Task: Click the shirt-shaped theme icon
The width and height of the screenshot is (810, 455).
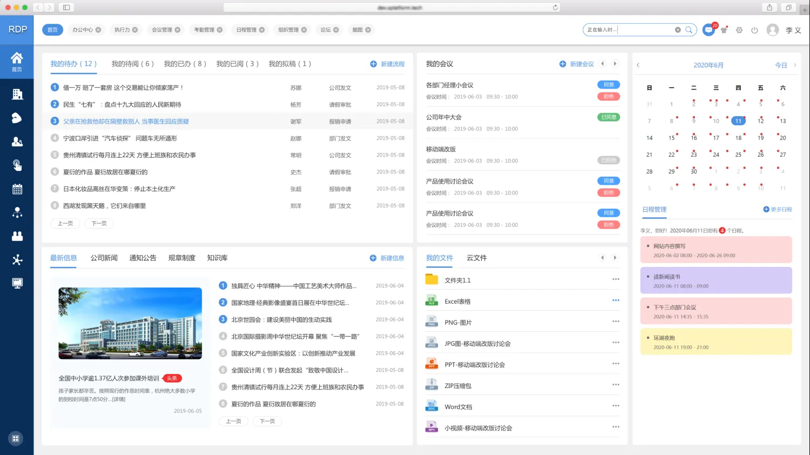Action: coord(724,30)
